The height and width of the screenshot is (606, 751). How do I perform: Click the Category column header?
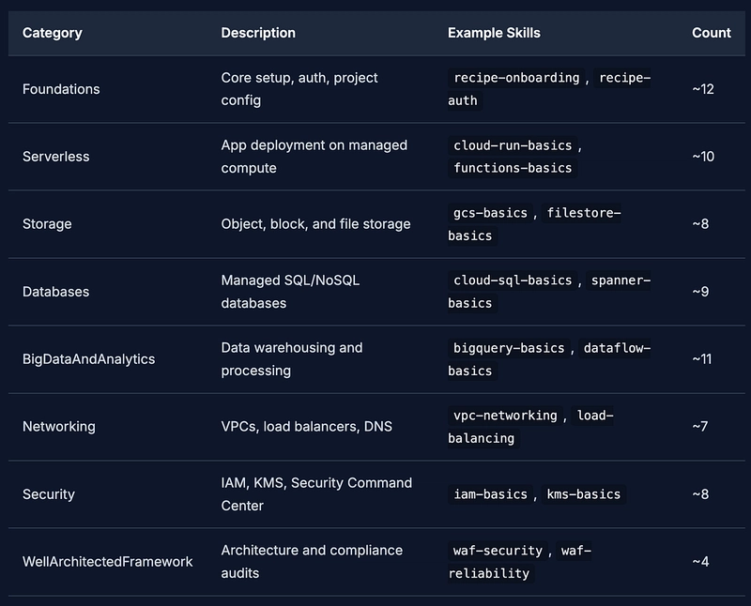click(53, 33)
